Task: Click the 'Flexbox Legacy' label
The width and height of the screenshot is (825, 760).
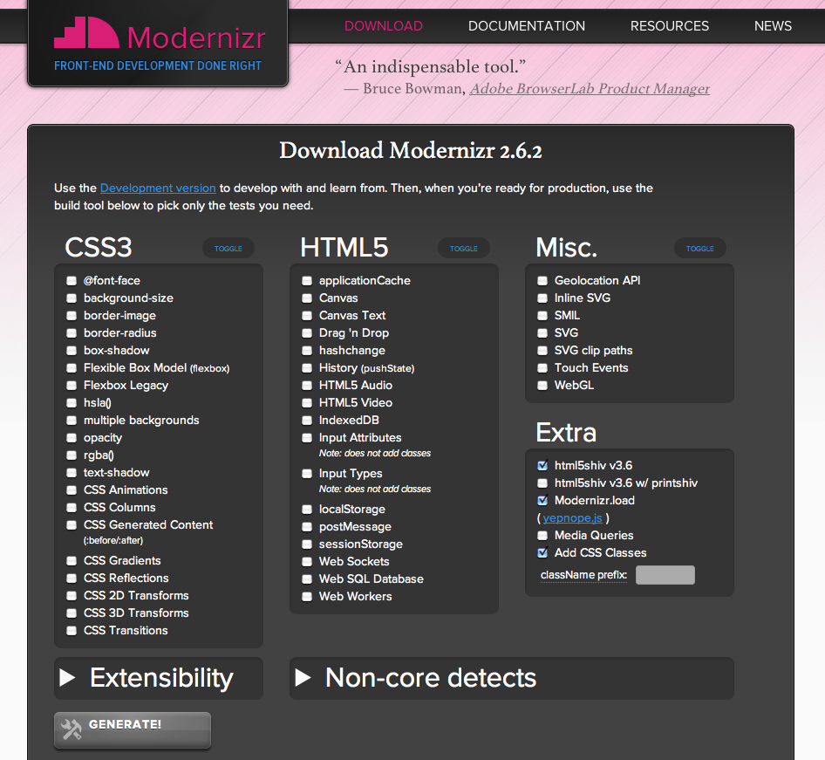Action: pyautogui.click(x=126, y=386)
